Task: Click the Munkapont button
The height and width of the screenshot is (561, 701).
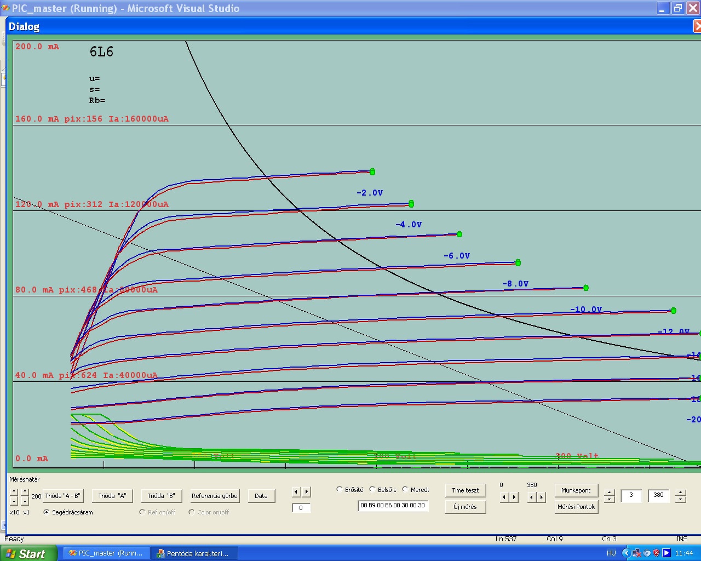Action: coord(576,490)
